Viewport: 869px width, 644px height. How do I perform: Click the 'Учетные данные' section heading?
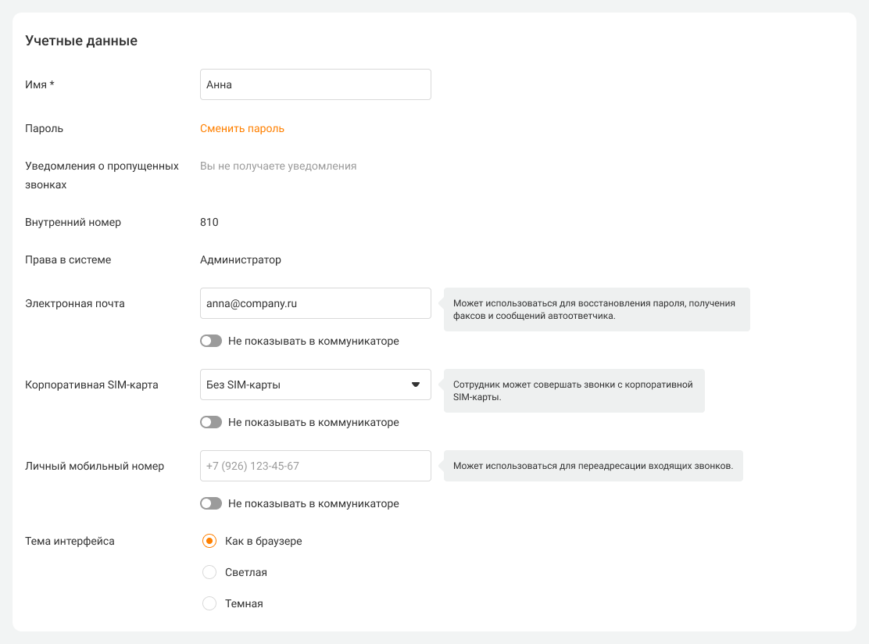point(81,41)
